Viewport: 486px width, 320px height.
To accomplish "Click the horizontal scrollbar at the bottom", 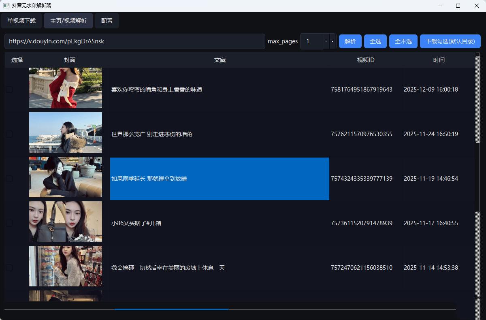I will pos(171,309).
